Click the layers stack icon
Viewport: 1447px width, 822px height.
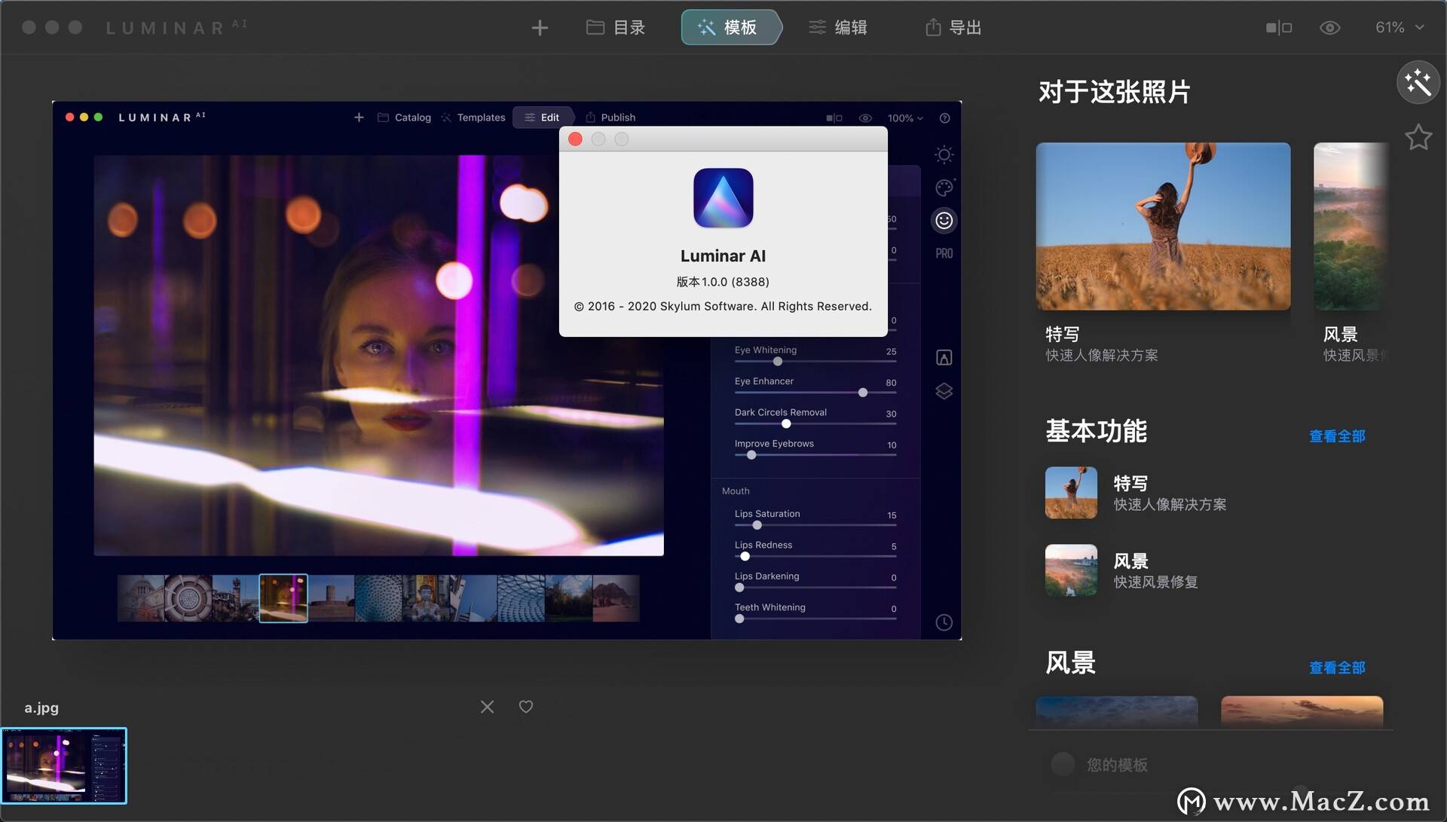pos(944,391)
